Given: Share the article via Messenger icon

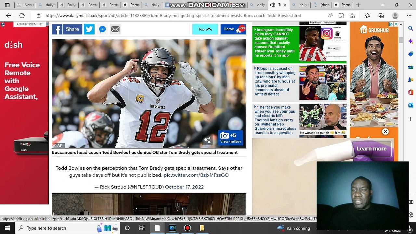Looking at the screenshot, I should click(x=102, y=29).
